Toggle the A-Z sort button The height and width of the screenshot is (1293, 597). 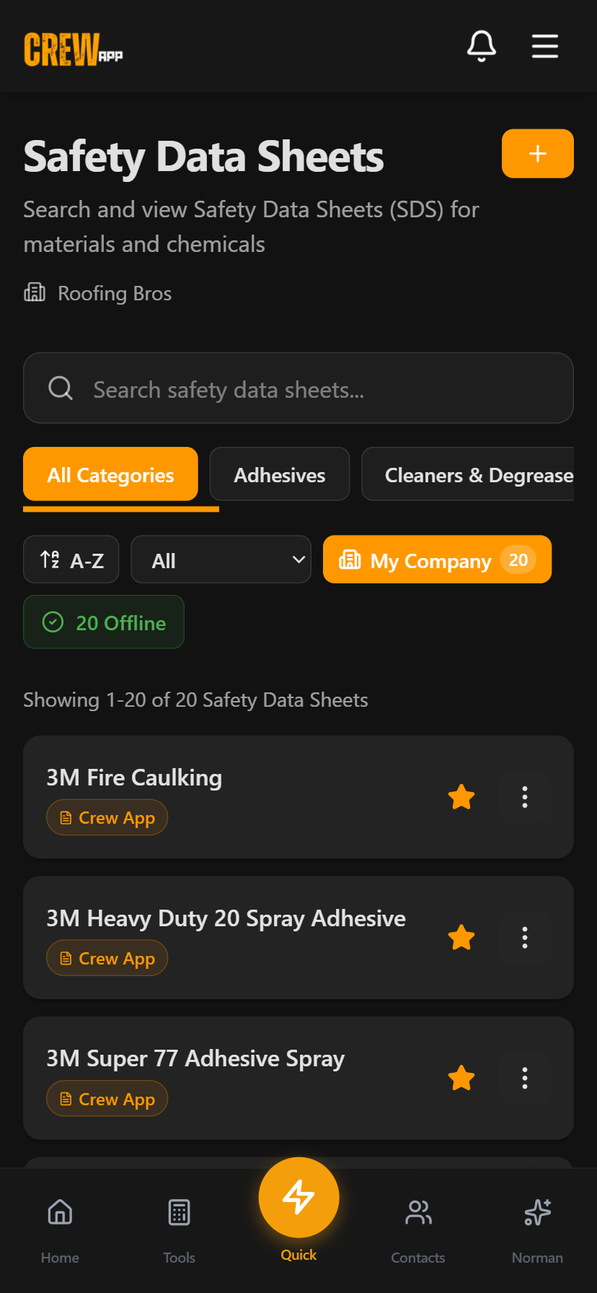71,560
